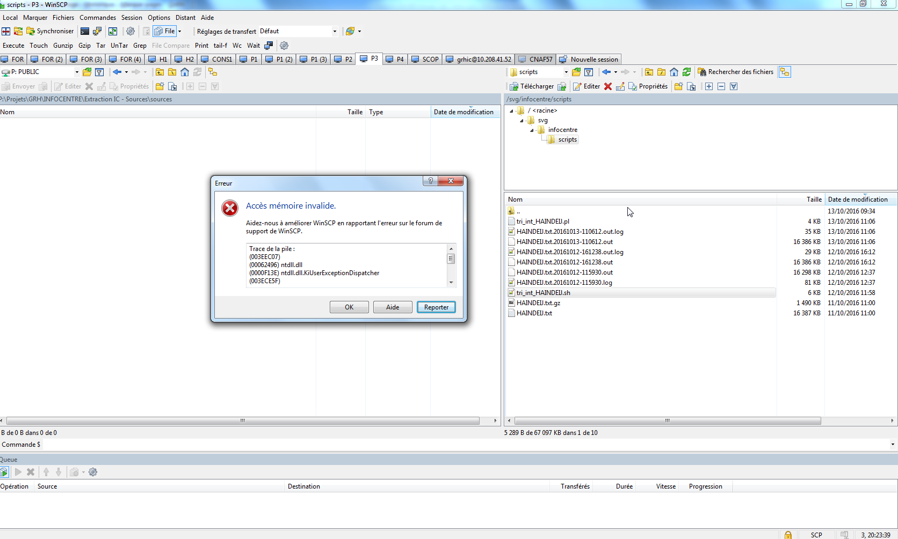Delete selected remote file with red X icon

tap(607, 86)
